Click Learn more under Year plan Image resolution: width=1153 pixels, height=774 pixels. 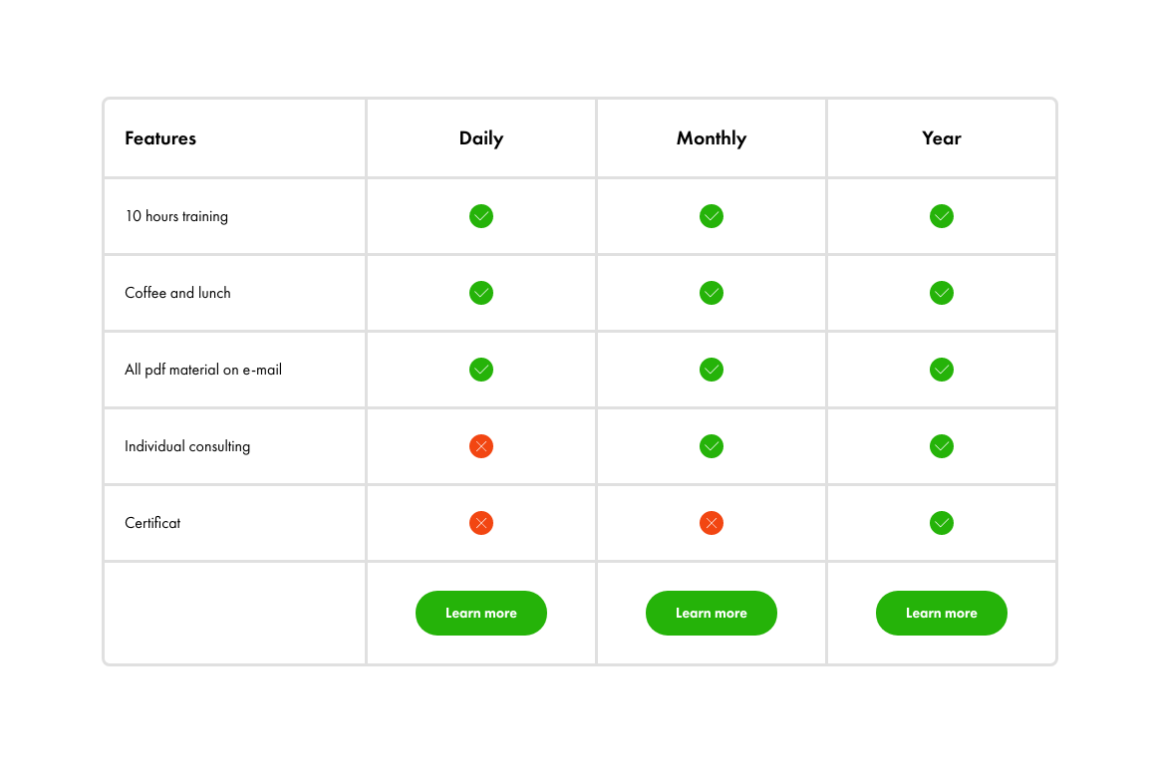[x=941, y=613]
